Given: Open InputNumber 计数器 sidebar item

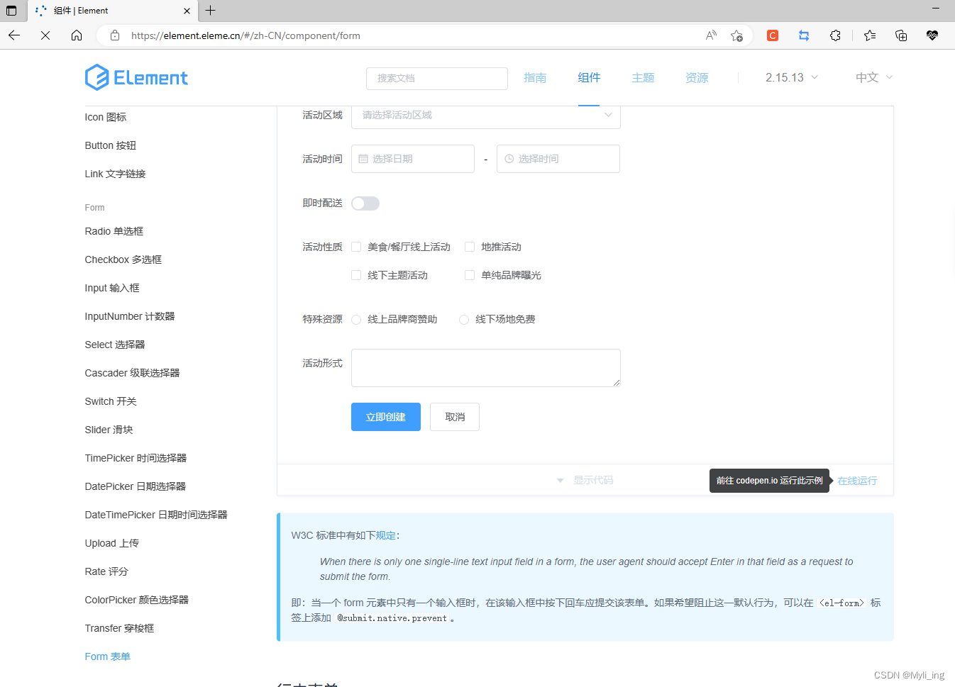Looking at the screenshot, I should tap(130, 316).
